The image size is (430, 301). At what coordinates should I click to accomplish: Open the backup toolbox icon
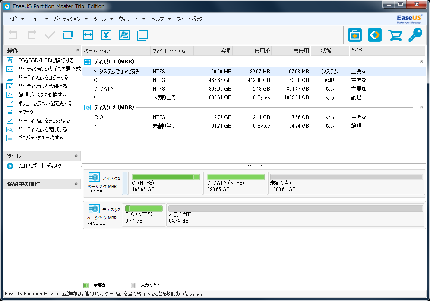(355, 35)
